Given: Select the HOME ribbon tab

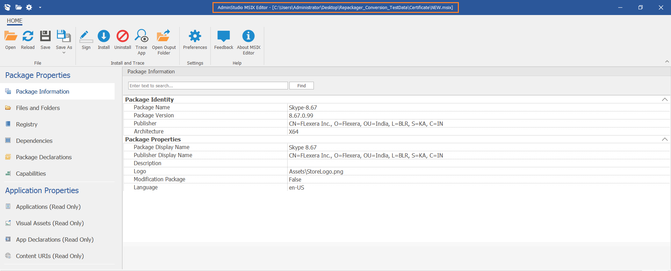Looking at the screenshot, I should click(15, 21).
